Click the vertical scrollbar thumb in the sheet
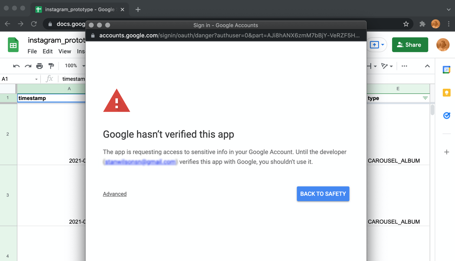 point(432,110)
